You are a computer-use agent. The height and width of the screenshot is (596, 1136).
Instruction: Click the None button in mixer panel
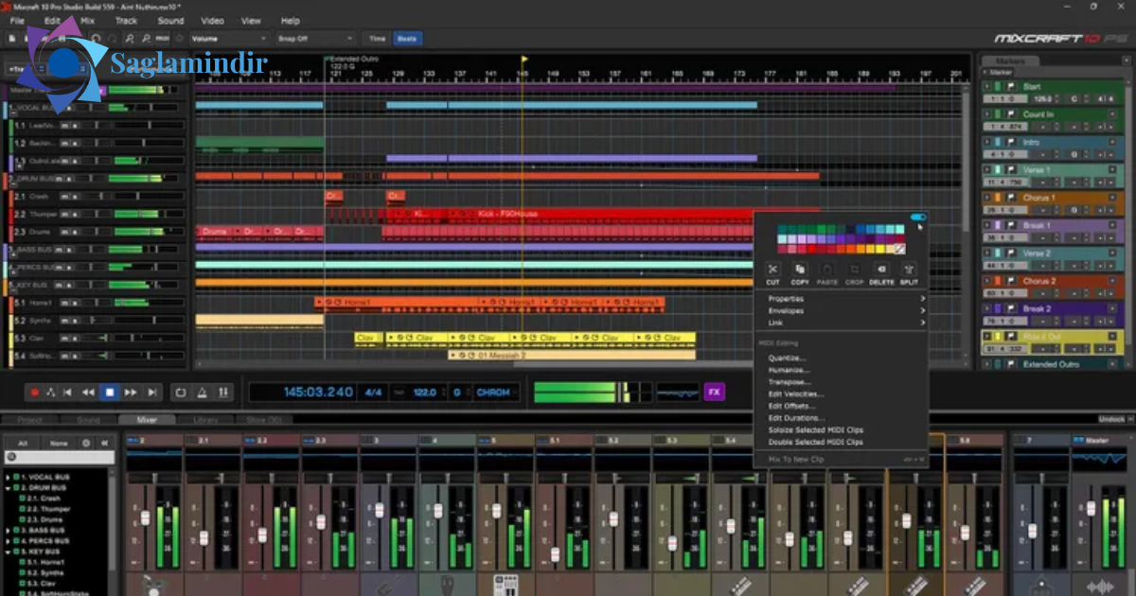coord(59,443)
